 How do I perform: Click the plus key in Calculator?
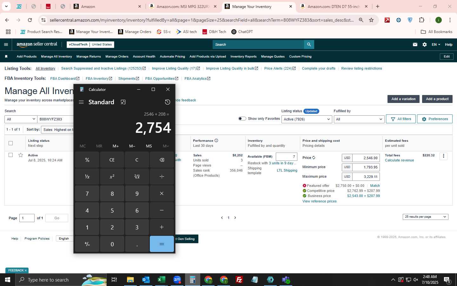[162, 227]
